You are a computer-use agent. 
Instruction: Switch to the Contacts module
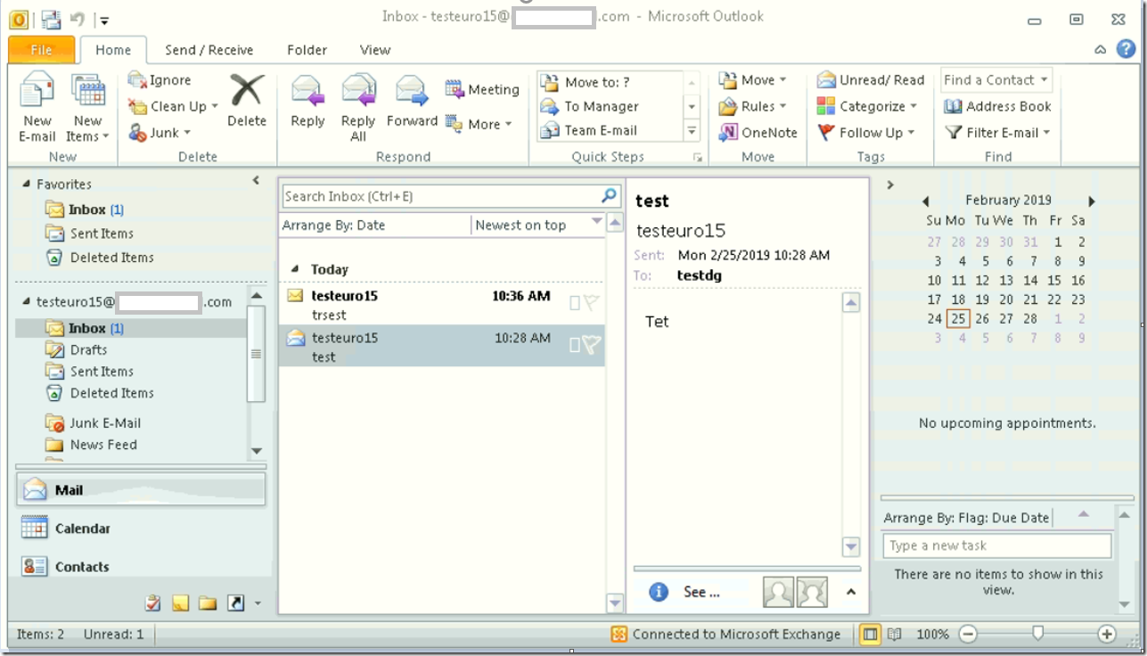point(141,567)
